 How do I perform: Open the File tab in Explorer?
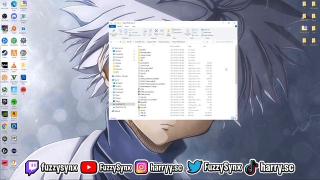click(x=112, y=26)
